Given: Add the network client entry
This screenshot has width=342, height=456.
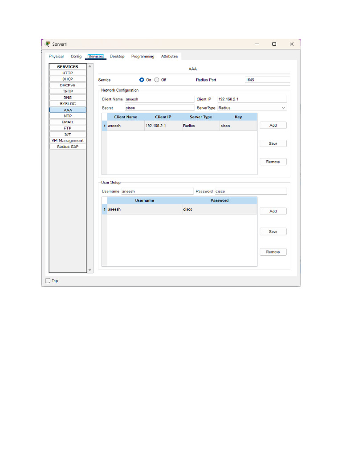Looking at the screenshot, I should coord(273,125).
